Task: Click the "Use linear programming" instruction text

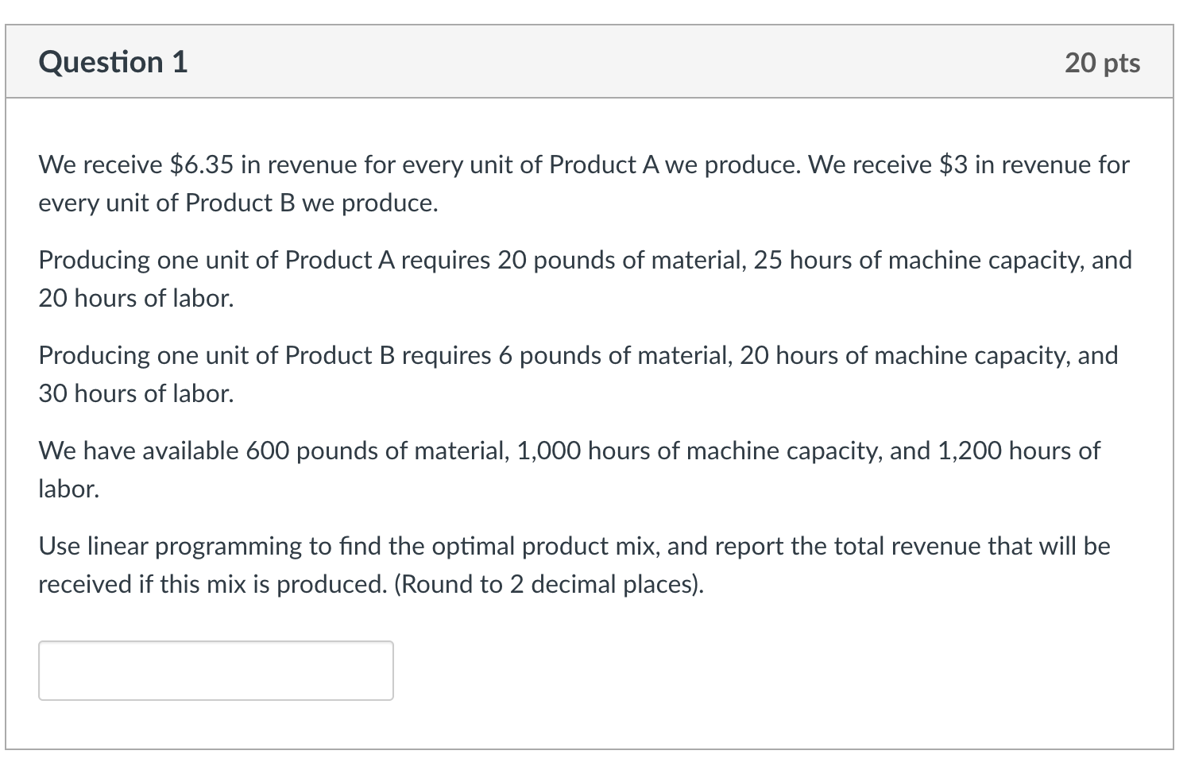Action: [574, 565]
